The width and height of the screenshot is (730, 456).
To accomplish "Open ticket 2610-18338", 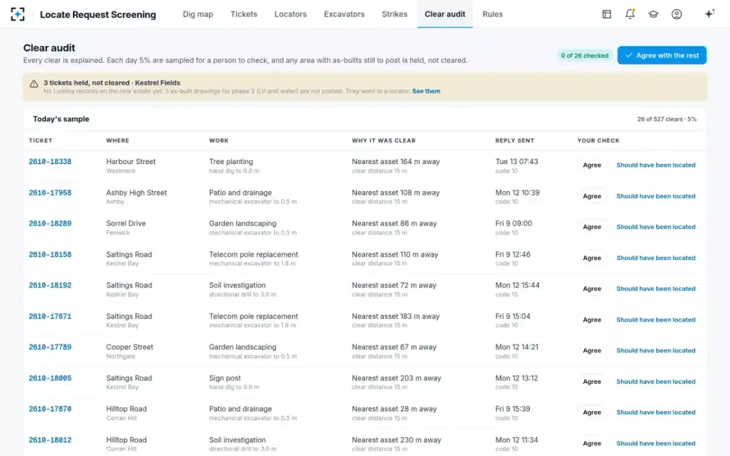I will pyautogui.click(x=50, y=162).
